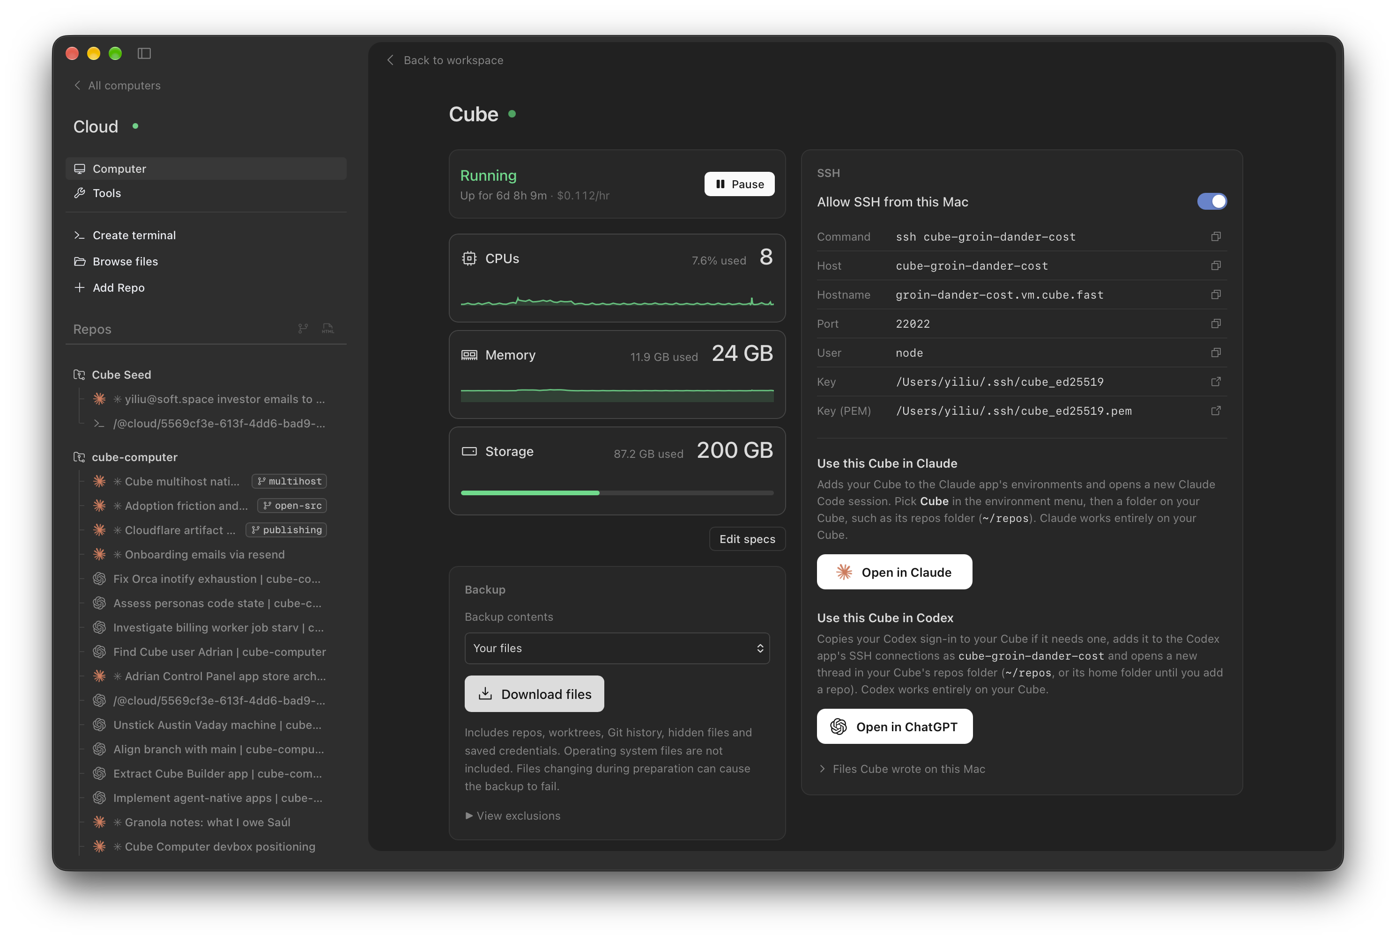Click the Cube Seed repo icon
The height and width of the screenshot is (940, 1396).
tap(79, 375)
